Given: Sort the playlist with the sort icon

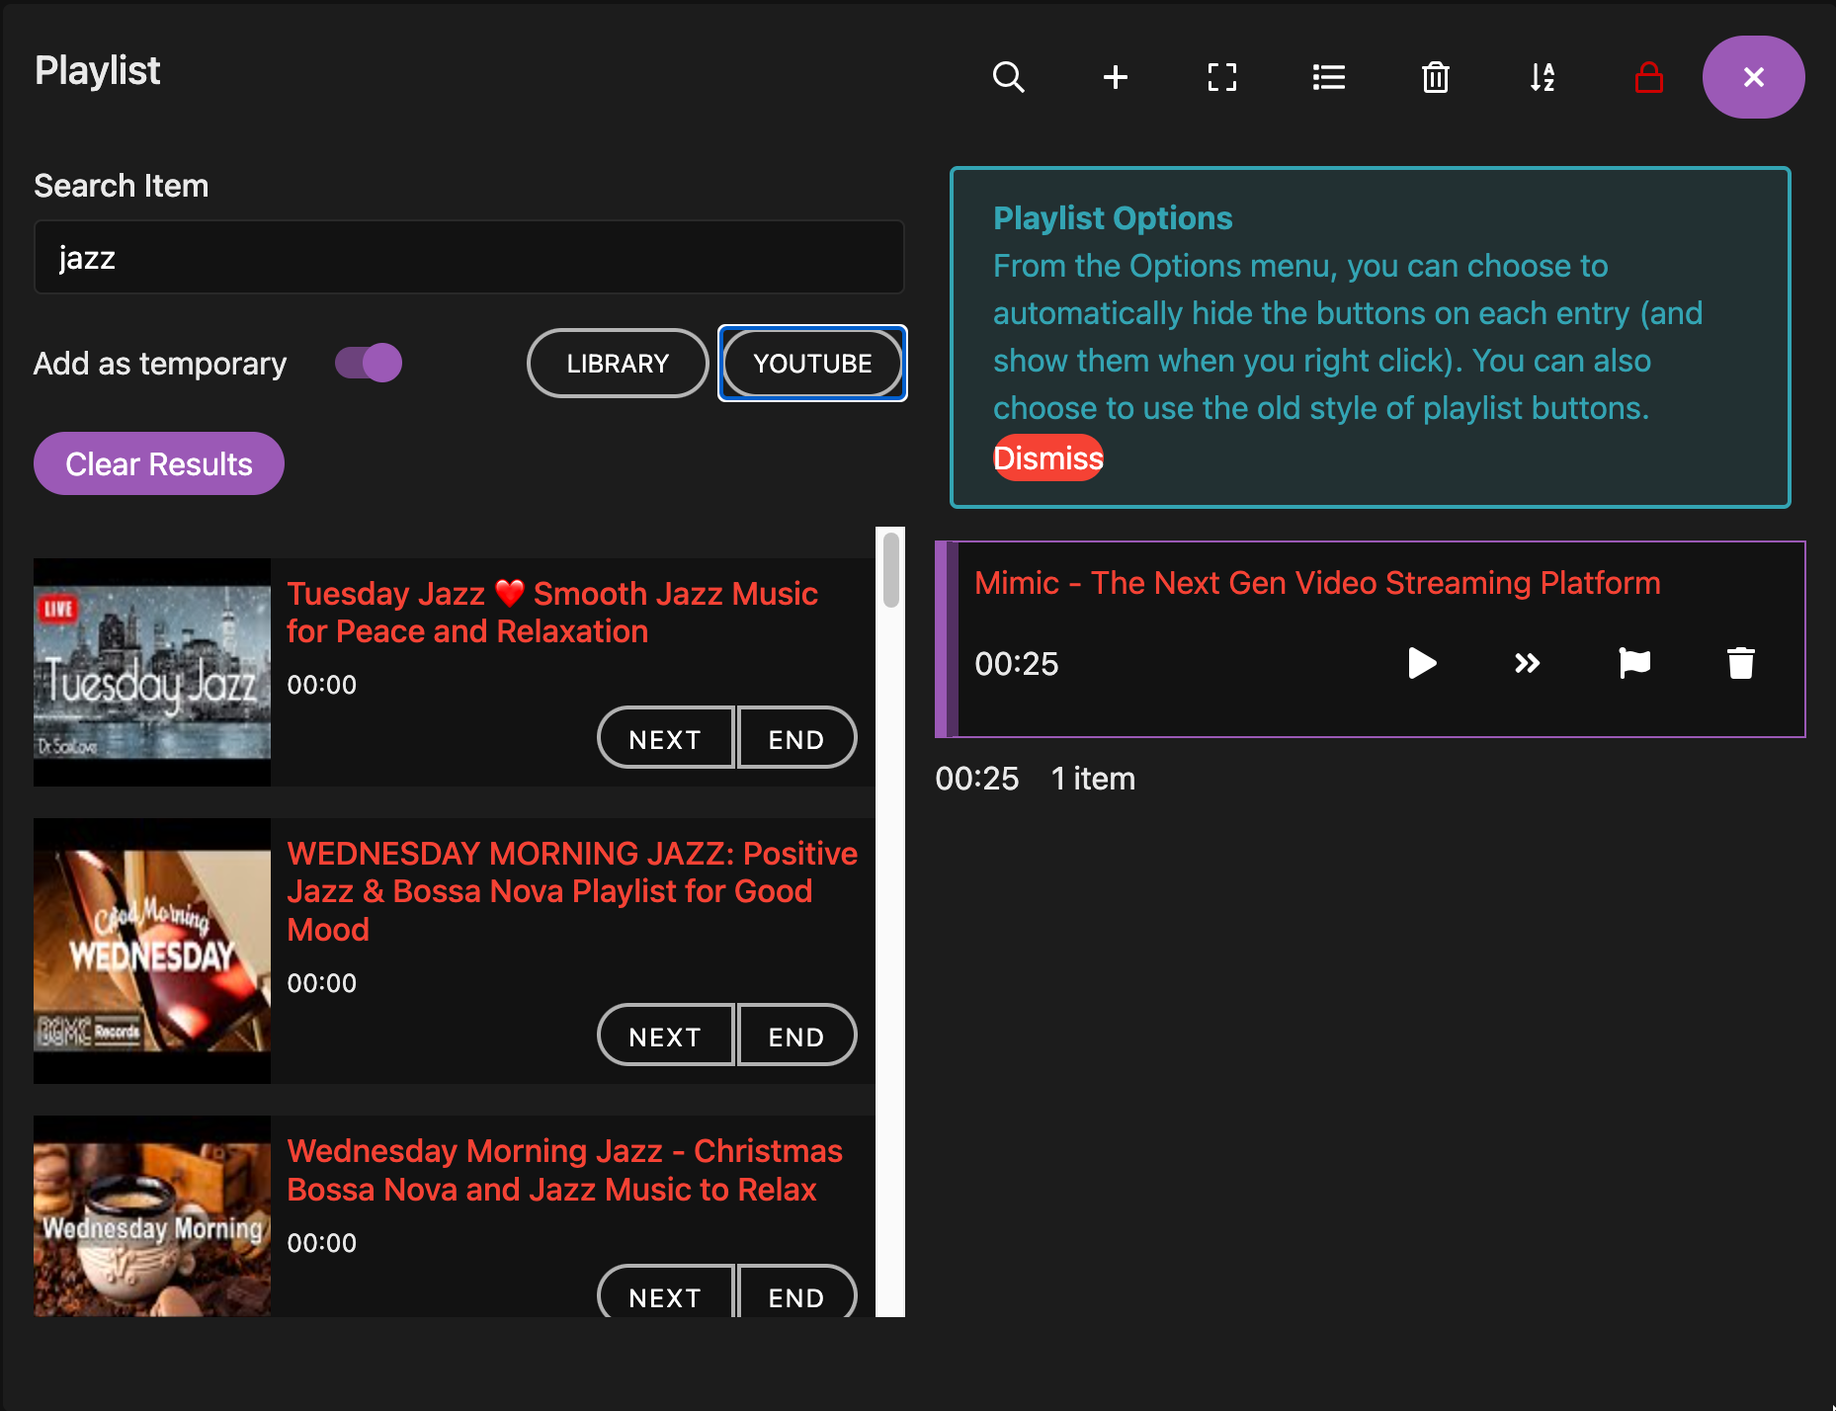Looking at the screenshot, I should click(1542, 77).
